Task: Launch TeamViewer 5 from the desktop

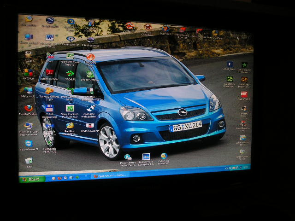Action: coord(29,144)
